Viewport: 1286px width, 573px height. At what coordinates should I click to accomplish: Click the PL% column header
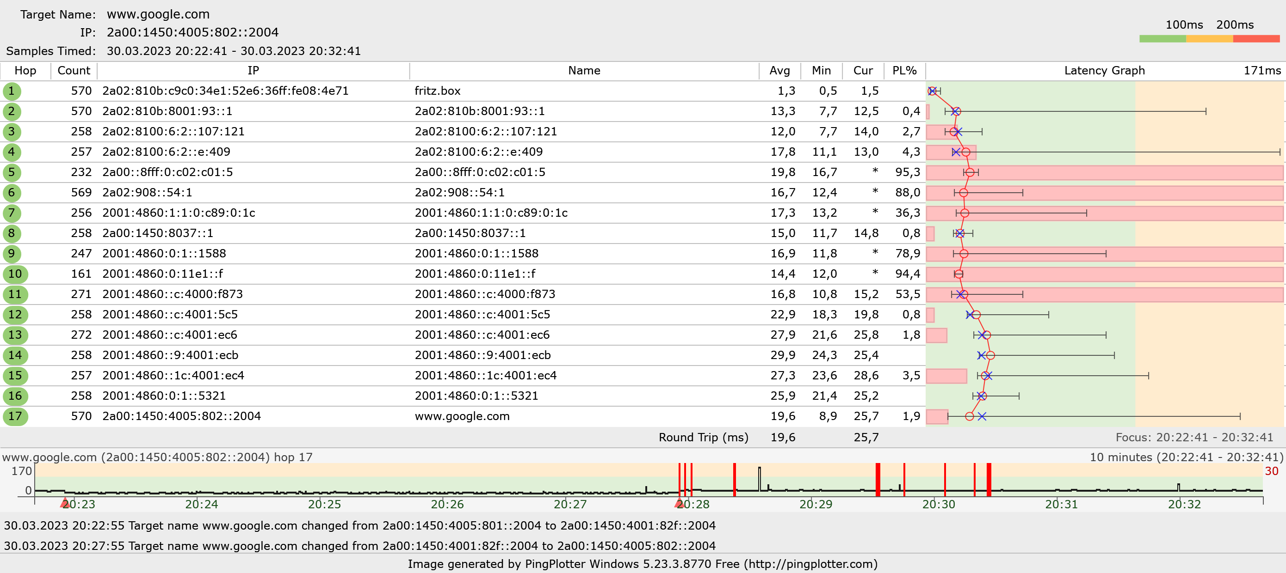pos(904,71)
